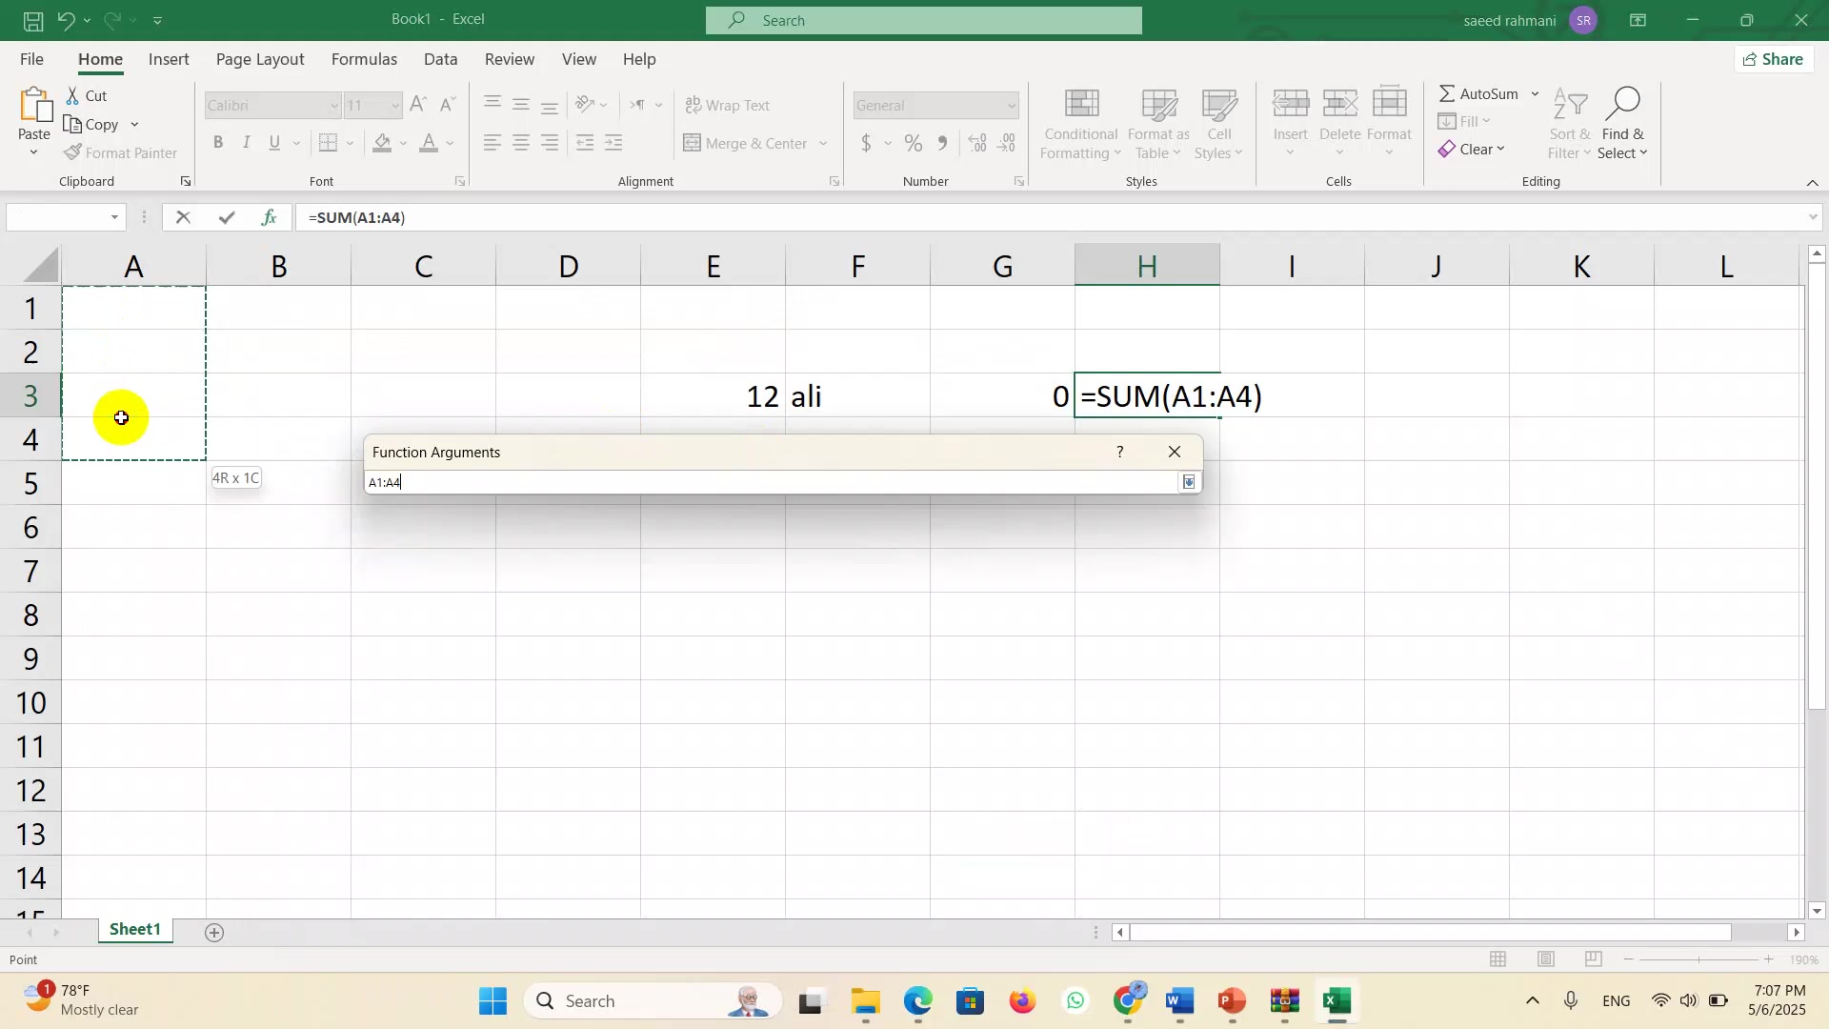Click the Save icon in title bar

tap(33, 20)
